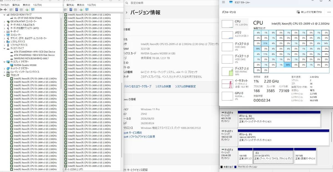Expand the IDE ATA/ATAPI コントローラー node

click(x=4, y=21)
